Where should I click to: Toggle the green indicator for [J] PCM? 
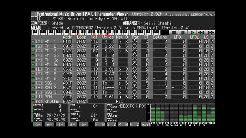(x=33, y=97)
